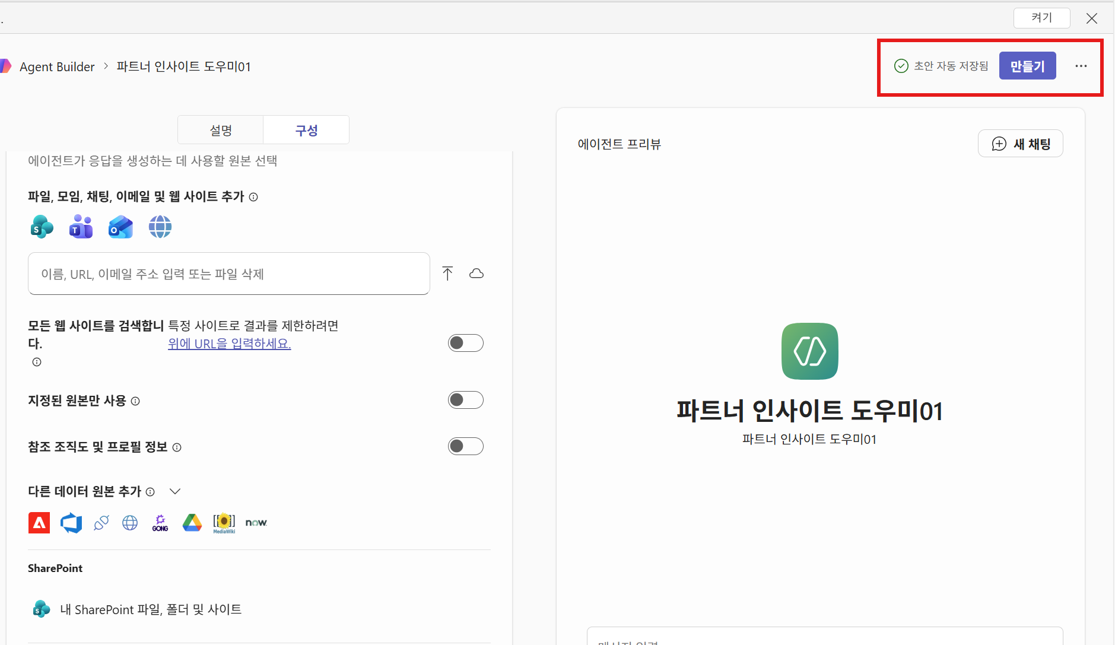Click the SharePoint source icon
This screenshot has height=645, width=1115.
tap(42, 227)
